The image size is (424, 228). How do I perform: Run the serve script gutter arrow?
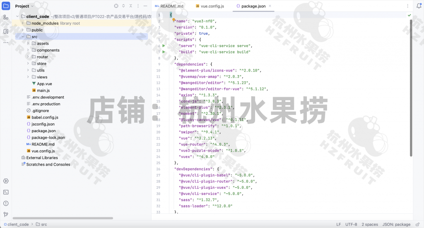pos(164,45)
